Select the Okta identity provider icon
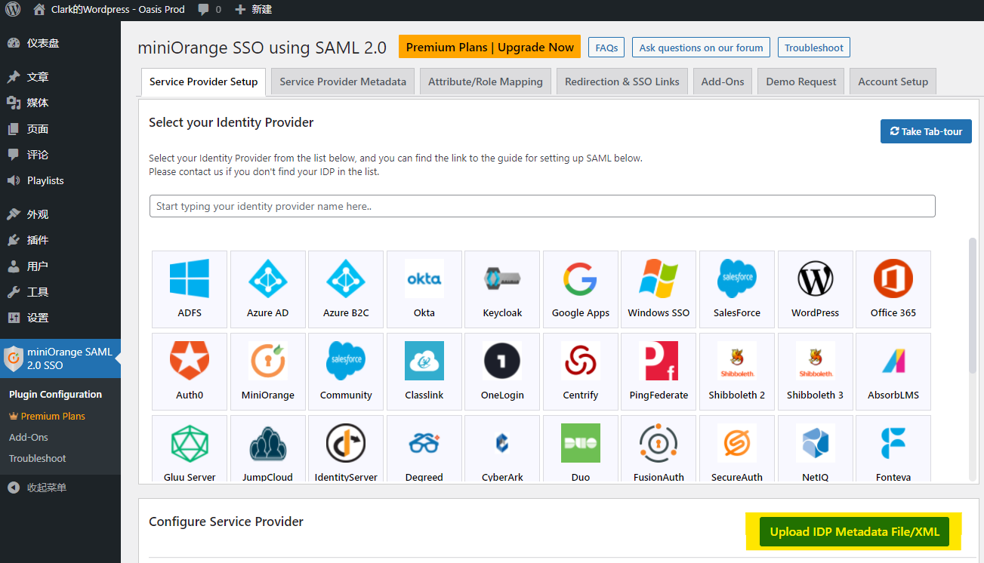984x563 pixels. click(424, 280)
